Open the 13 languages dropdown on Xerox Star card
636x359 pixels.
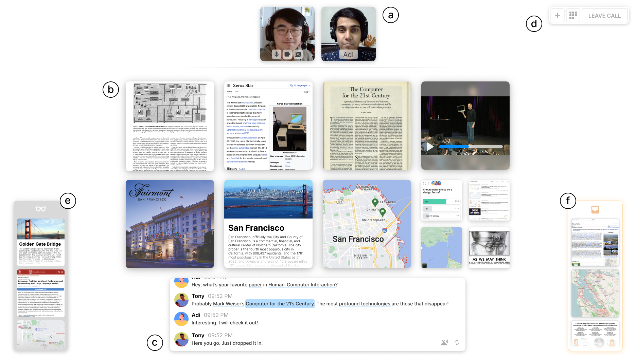pos(300,86)
